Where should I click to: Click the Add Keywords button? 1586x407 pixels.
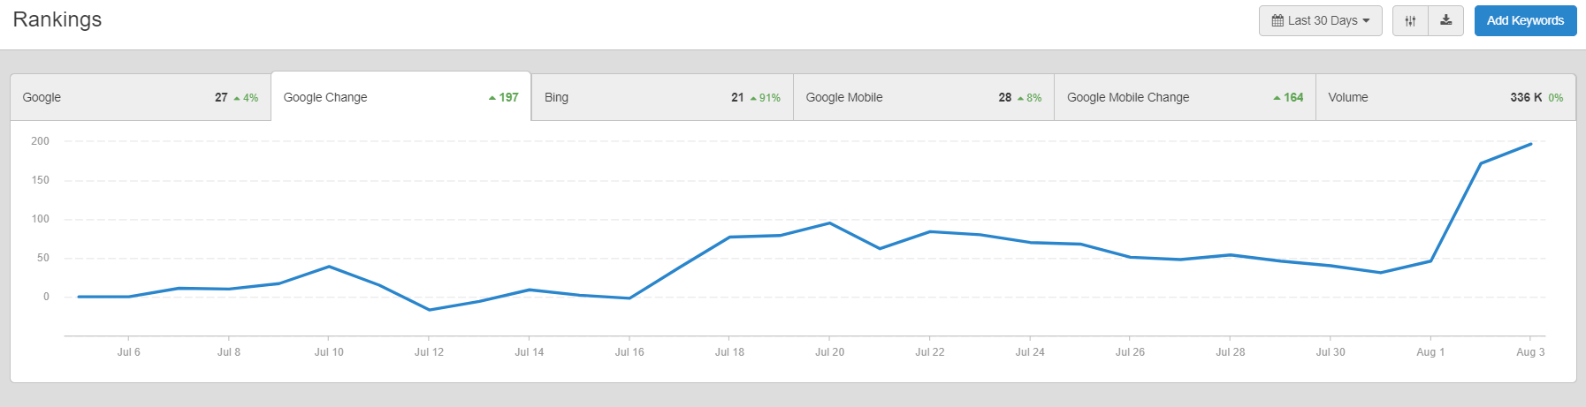pyautogui.click(x=1525, y=20)
